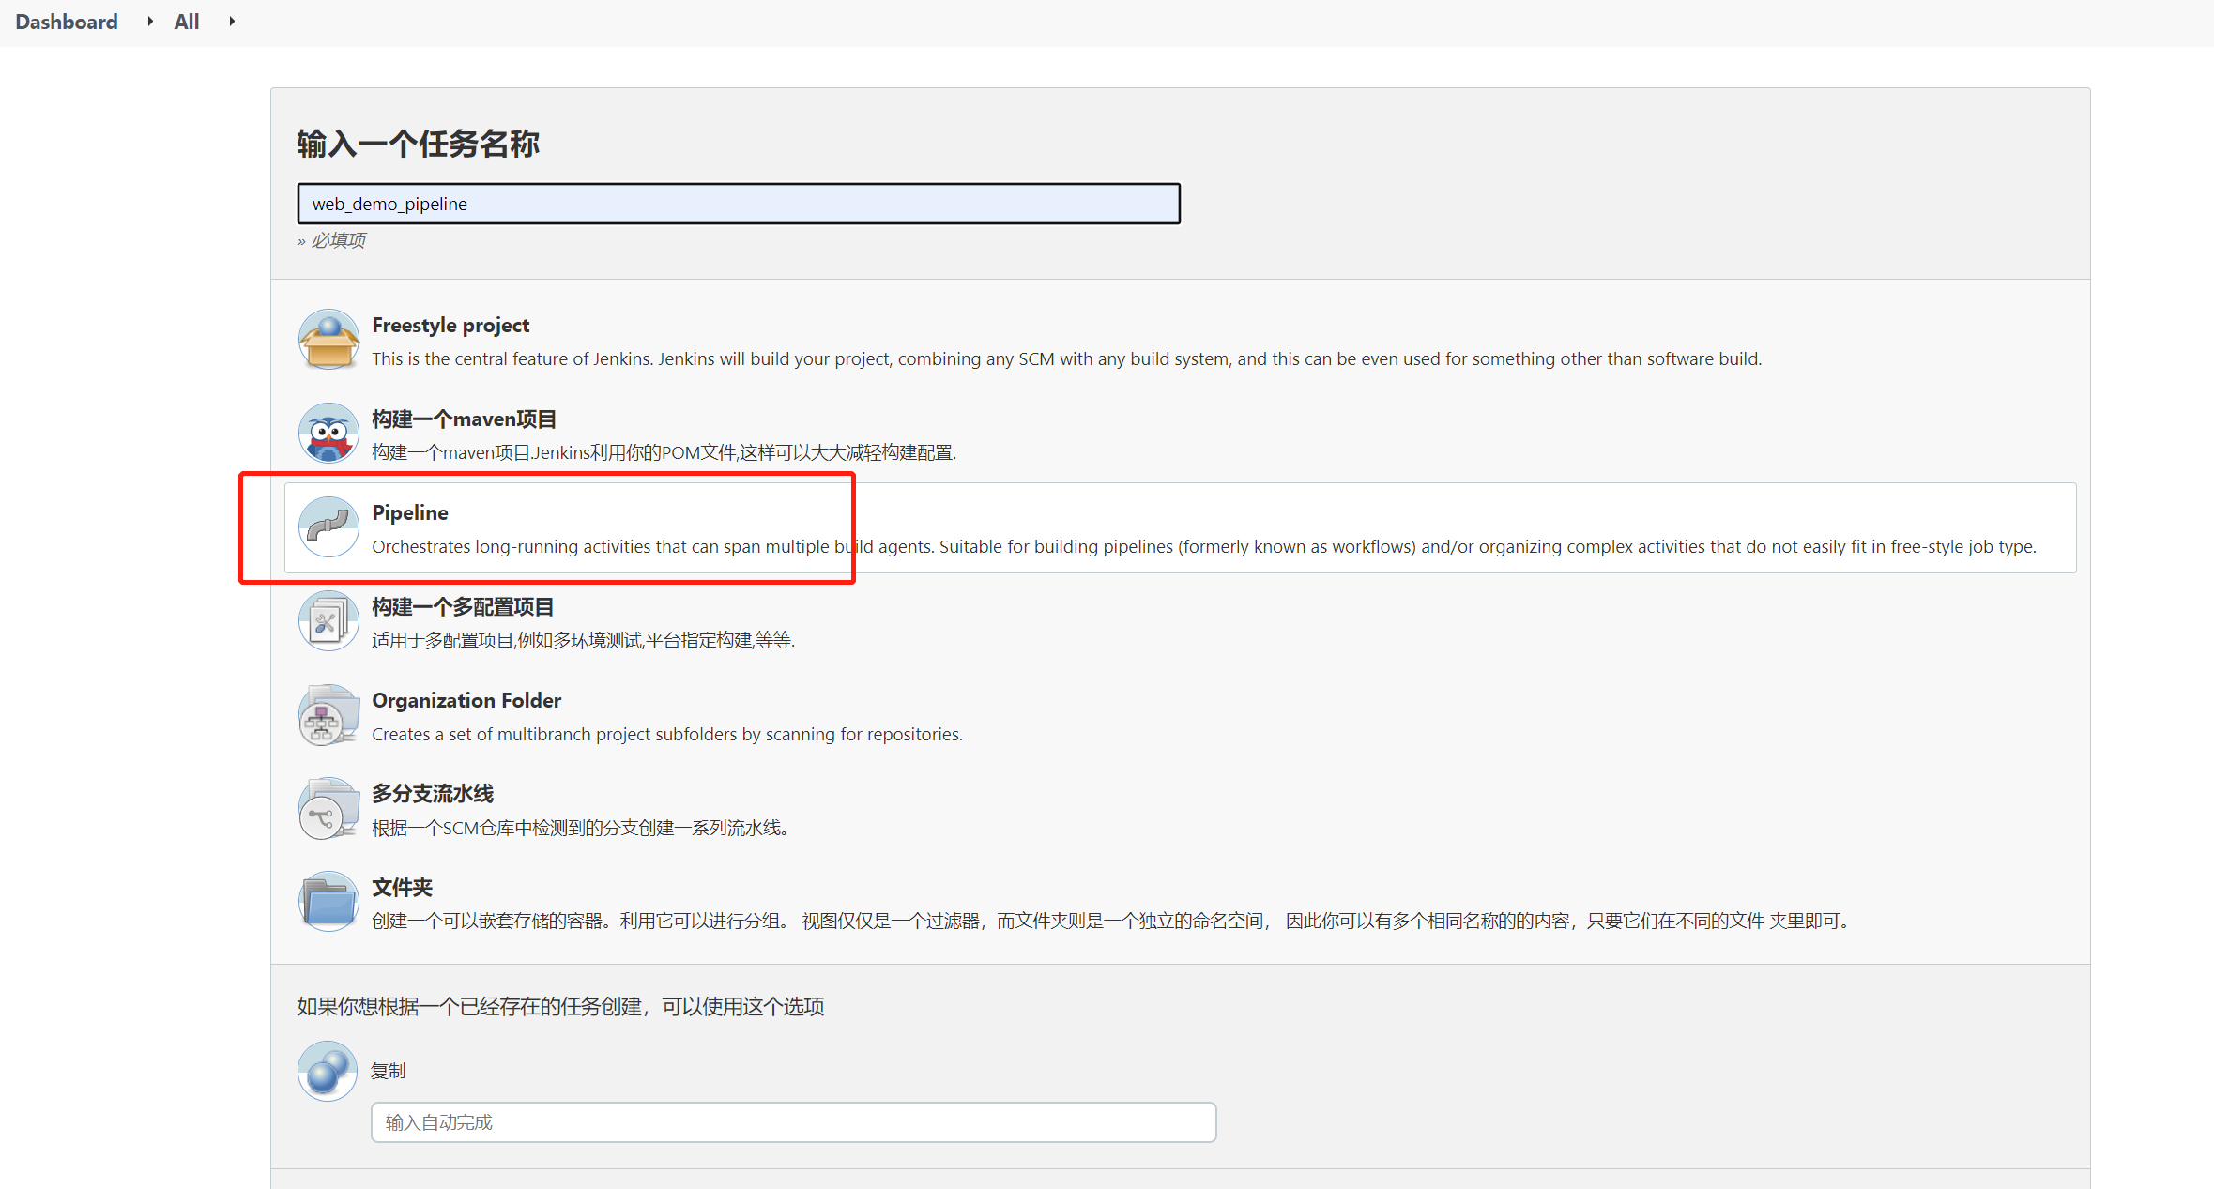Click the text 如果你想根据一个已经存在的任务创建

(561, 1007)
